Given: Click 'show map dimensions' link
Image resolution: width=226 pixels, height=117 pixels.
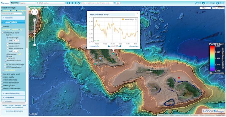Looking at the screenshot, I should pyautogui.click(x=14, y=111).
